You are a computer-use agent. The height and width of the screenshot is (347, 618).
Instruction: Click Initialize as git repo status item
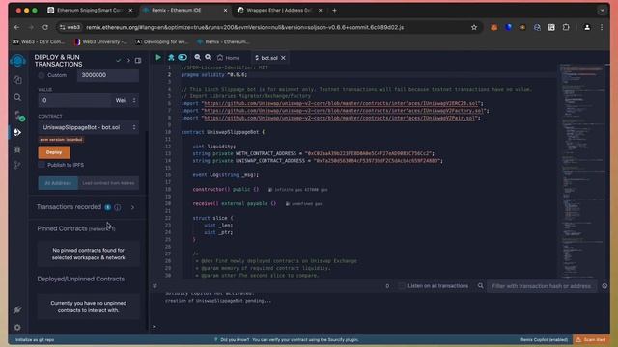35,339
